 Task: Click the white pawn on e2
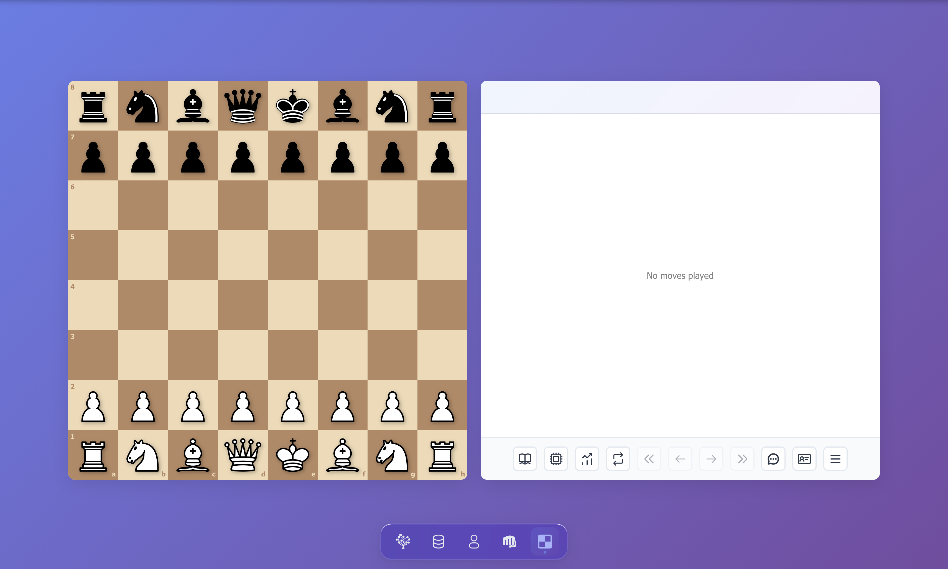coord(293,406)
